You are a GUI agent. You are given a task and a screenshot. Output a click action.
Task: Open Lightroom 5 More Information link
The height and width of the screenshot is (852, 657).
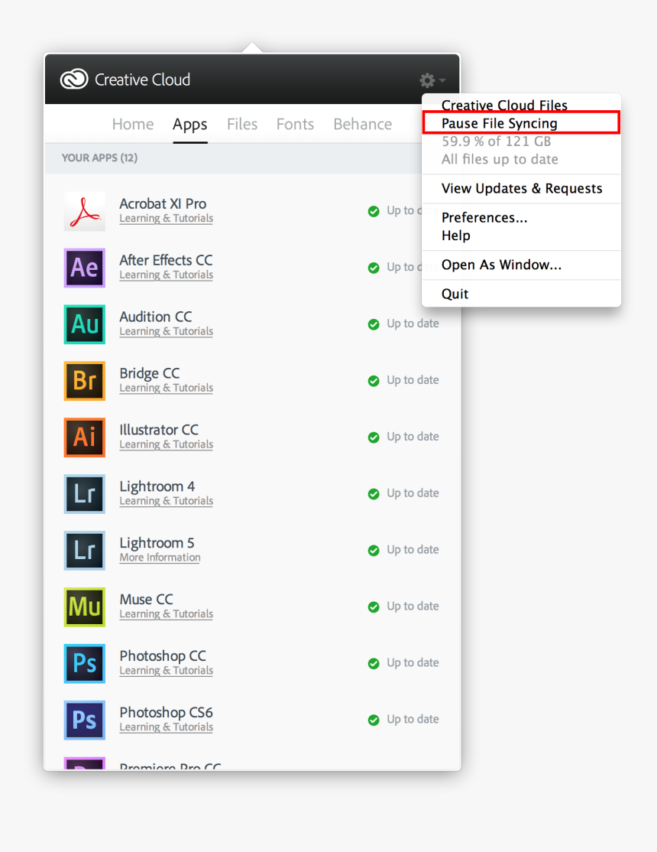(x=160, y=558)
